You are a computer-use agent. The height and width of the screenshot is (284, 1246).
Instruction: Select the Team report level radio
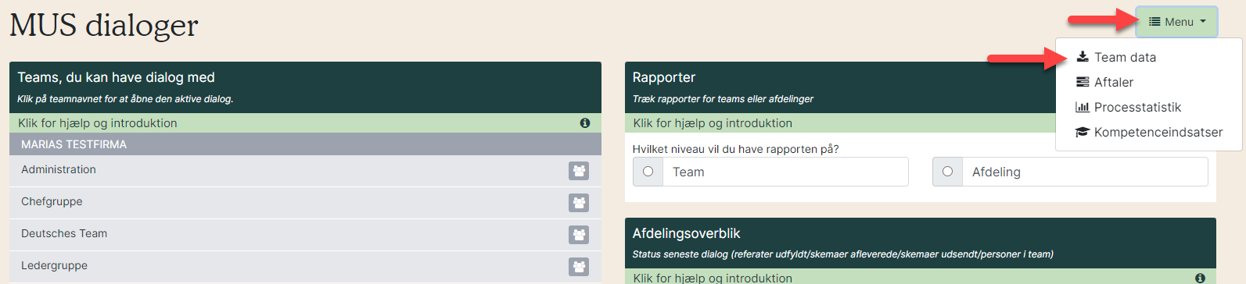point(648,172)
